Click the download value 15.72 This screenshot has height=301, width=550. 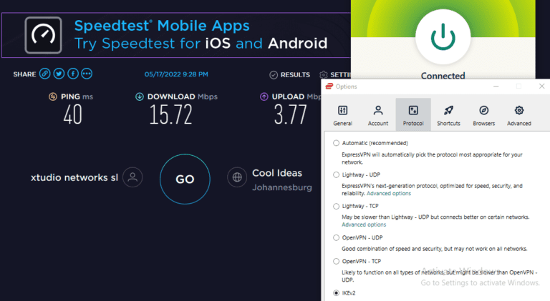[x=171, y=115]
